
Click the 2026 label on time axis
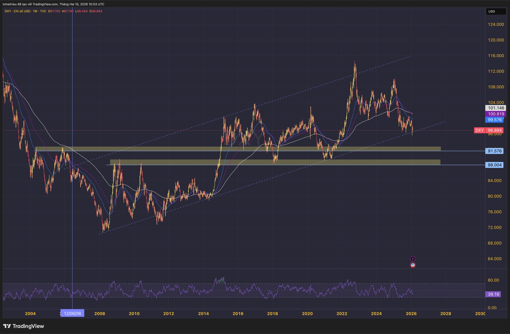411,314
